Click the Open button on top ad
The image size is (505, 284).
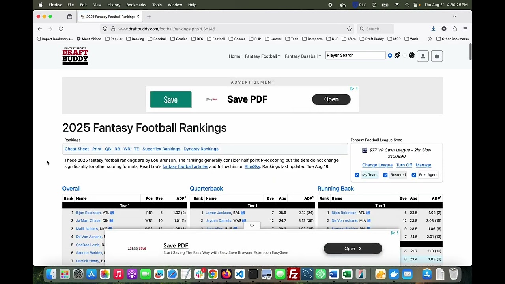click(x=331, y=99)
